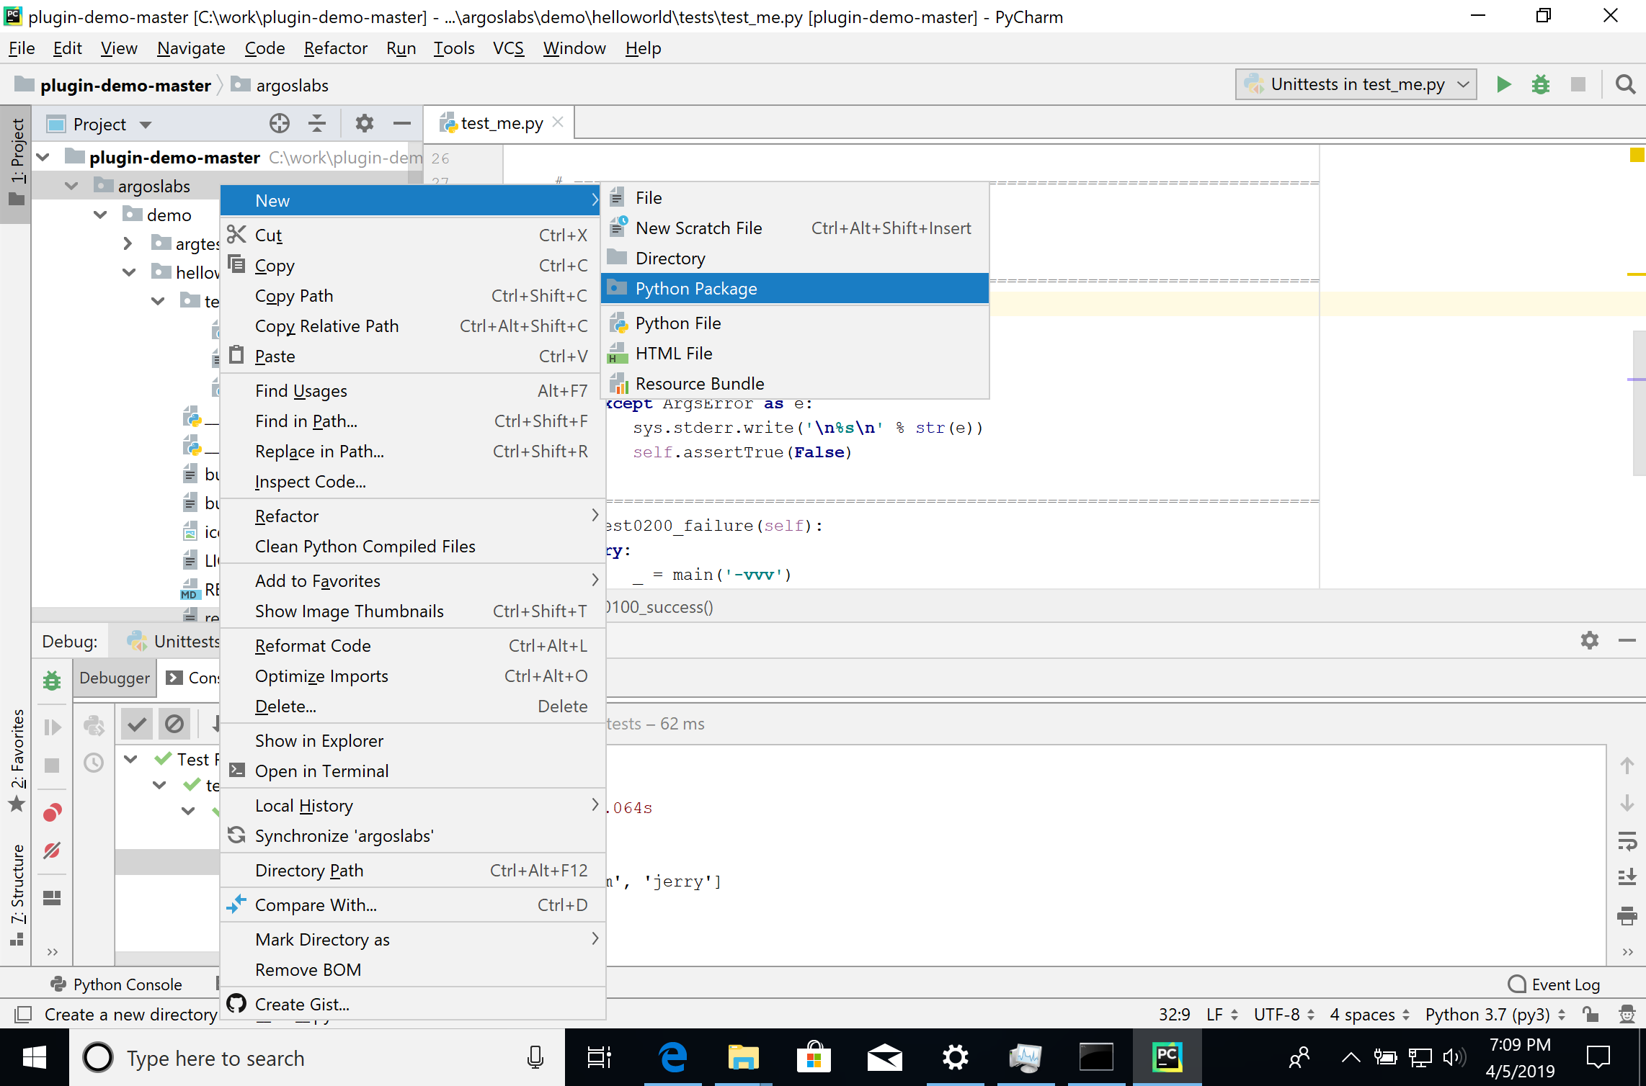
Task: Click Create Gist... in context menu
Action: pos(412,1004)
